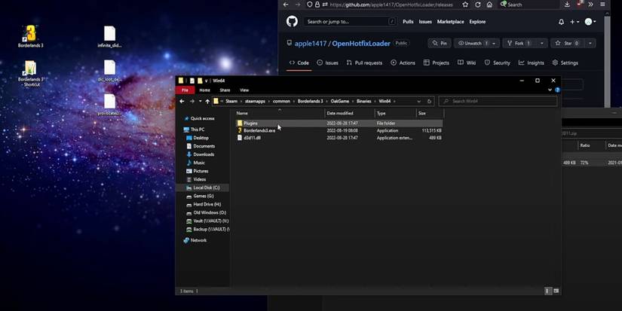Open the View ribbon tab
This screenshot has height=311, width=622.
pyautogui.click(x=244, y=90)
